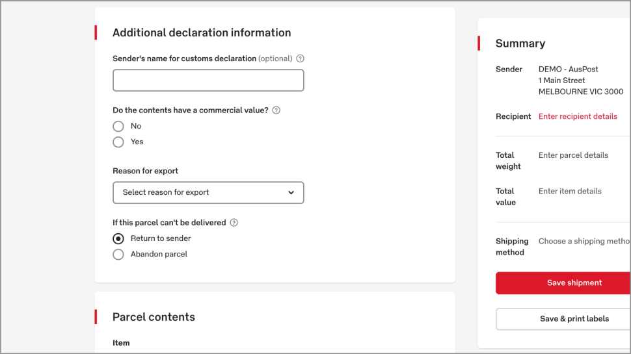
Task: Click Enter parcel details in Summary
Action: tap(573, 155)
